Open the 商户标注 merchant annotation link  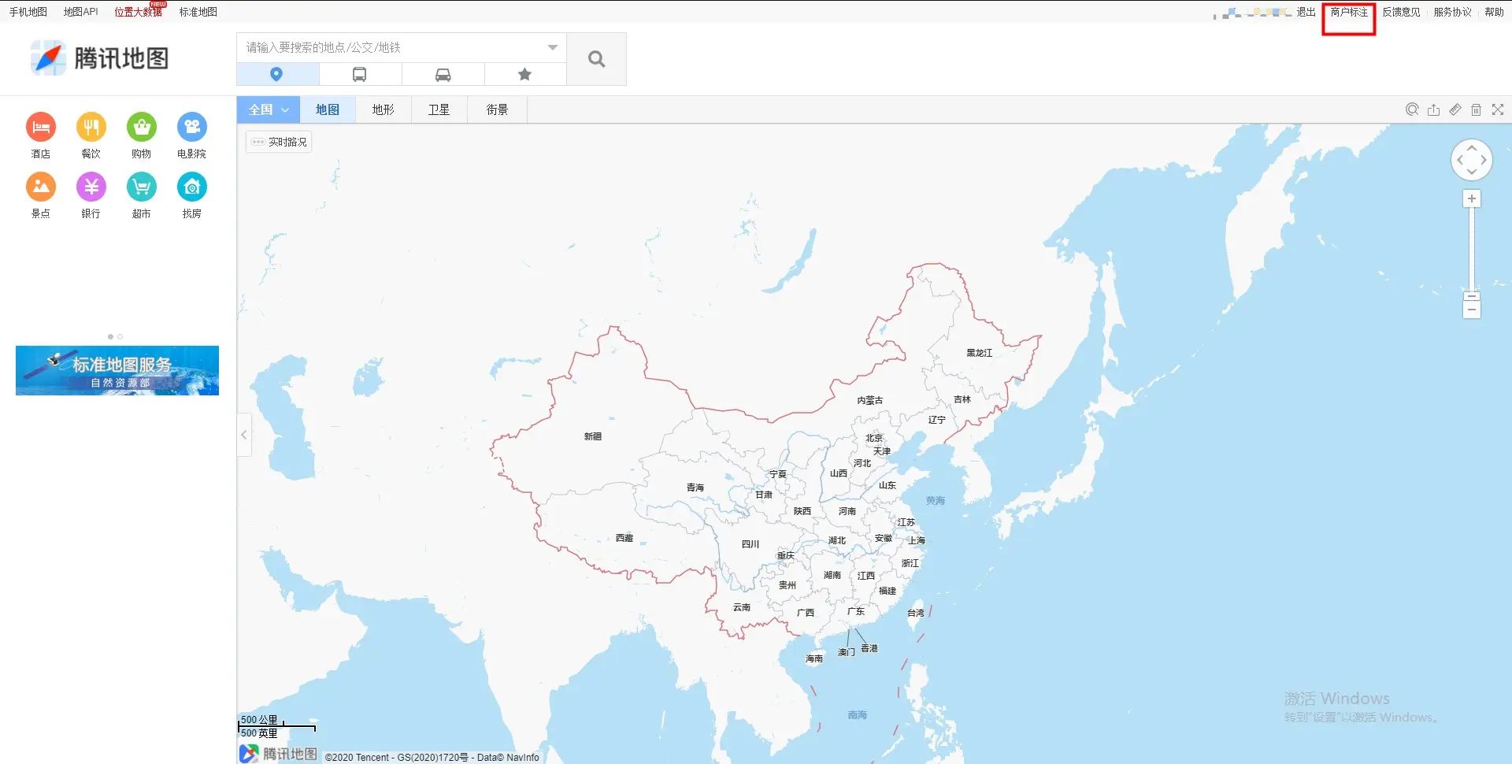(x=1348, y=13)
